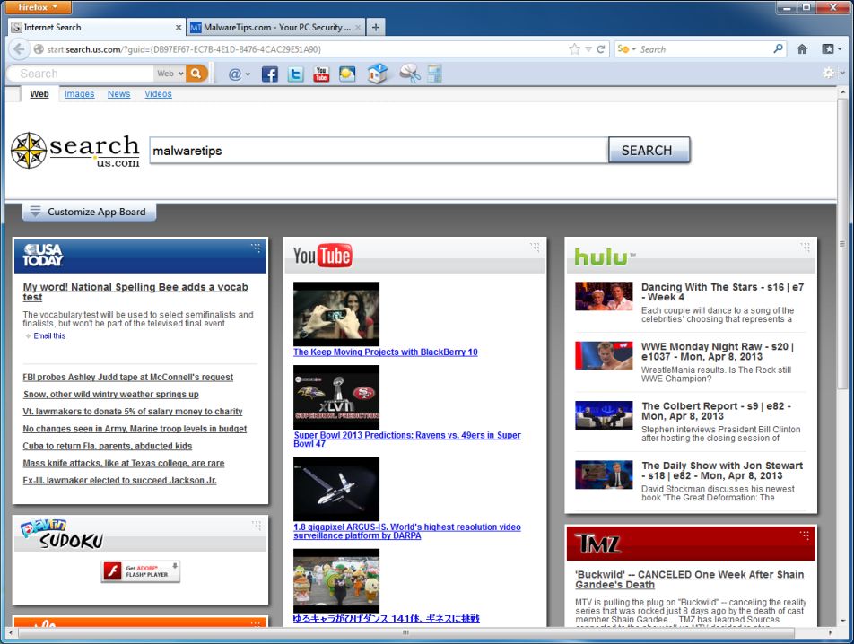Switch to Videos search tab

pos(158,93)
